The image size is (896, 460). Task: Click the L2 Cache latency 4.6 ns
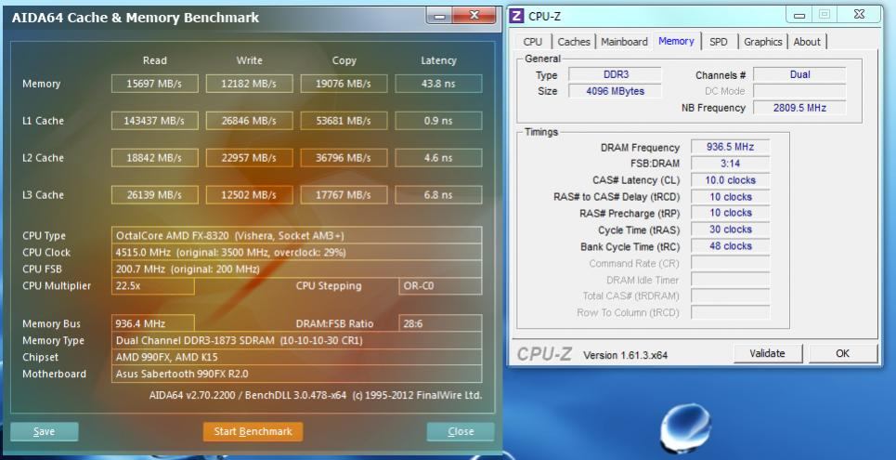[438, 158]
